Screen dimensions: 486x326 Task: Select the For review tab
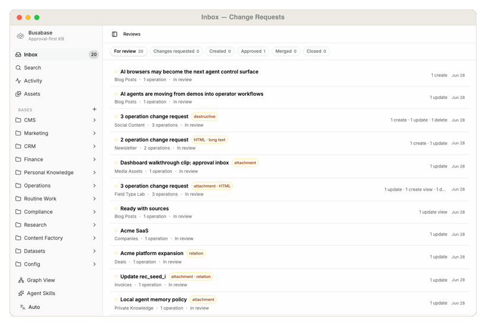point(129,51)
